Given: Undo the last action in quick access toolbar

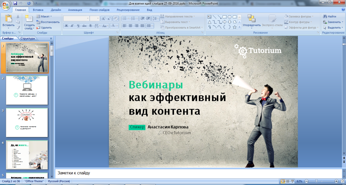Looking at the screenshot, I should [21, 3].
